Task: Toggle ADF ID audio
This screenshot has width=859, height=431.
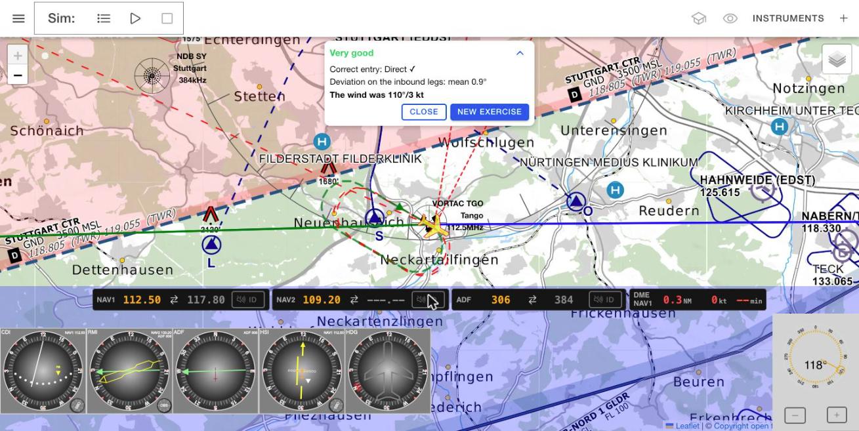Action: pyautogui.click(x=605, y=300)
